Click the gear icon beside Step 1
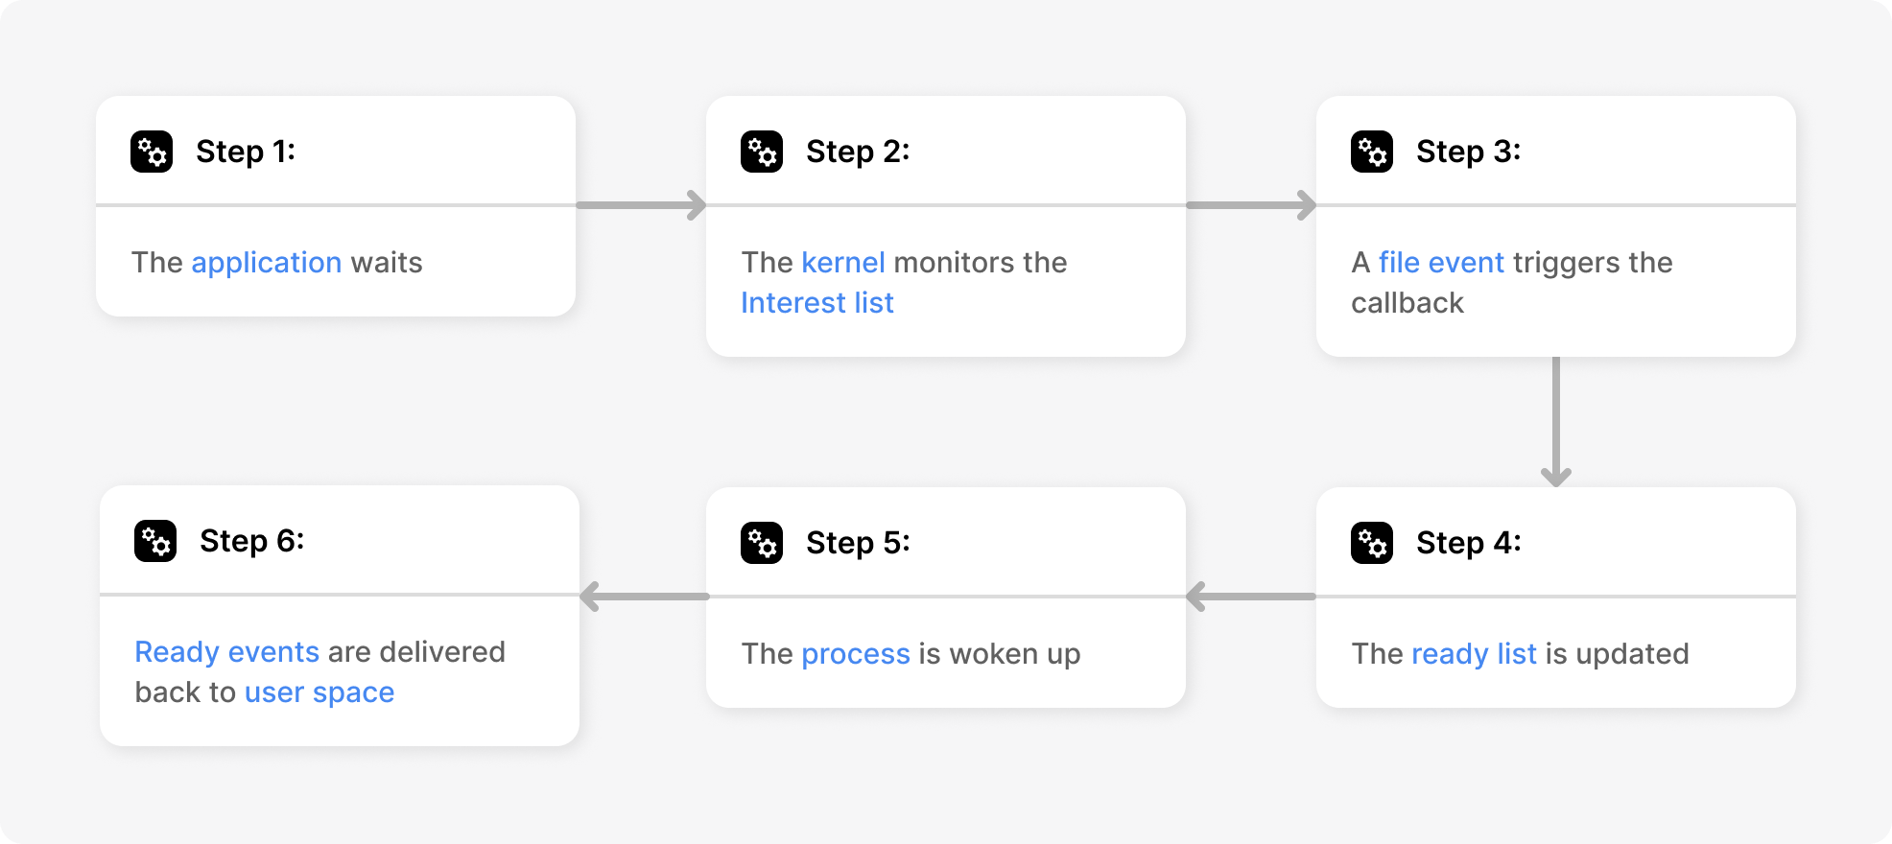Viewport: 1892px width, 844px height. click(x=152, y=152)
